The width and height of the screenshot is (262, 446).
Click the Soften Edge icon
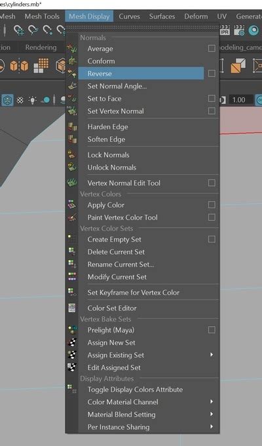click(x=72, y=139)
